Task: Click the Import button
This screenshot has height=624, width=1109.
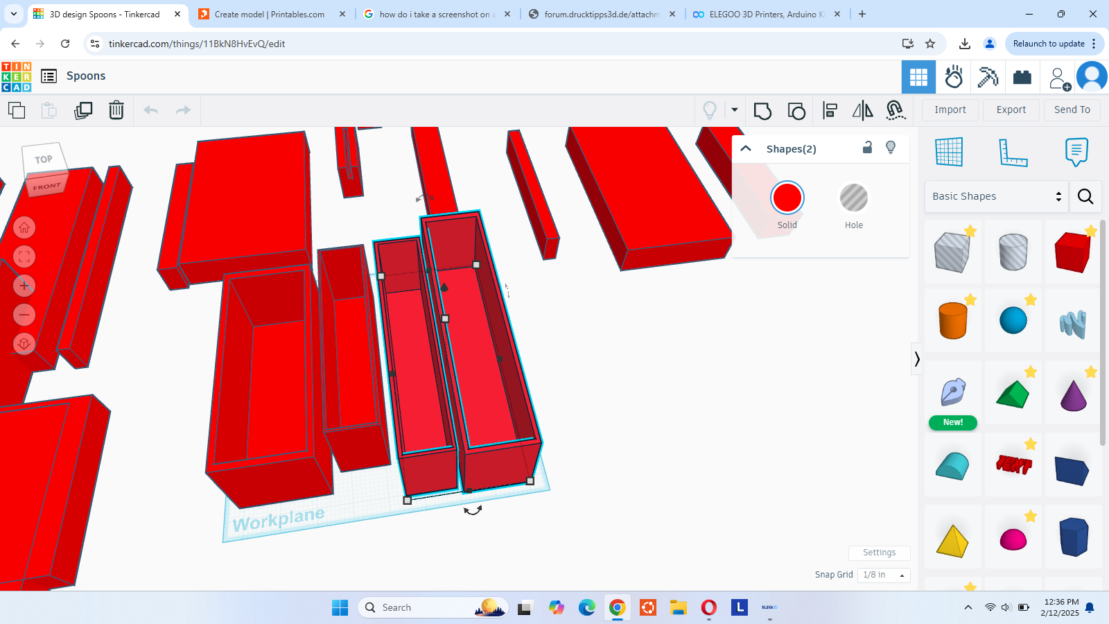Action: tap(950, 110)
